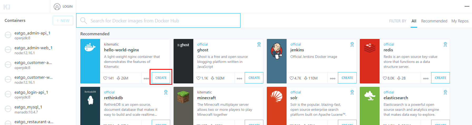Click the Minecraft block thumbnail
This screenshot has height=125, width=472.
tap(183, 106)
